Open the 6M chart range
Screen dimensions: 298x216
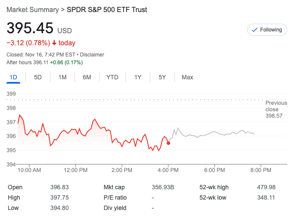87,77
